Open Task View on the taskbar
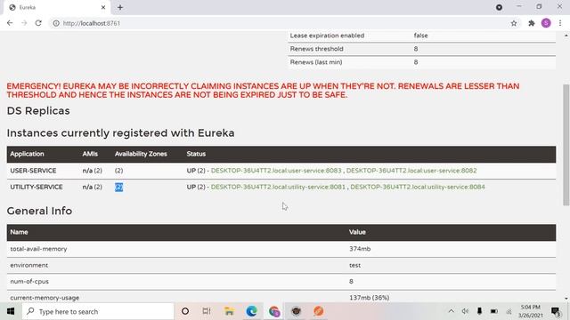Screen dimensions: 570x320 [x=207, y=311]
